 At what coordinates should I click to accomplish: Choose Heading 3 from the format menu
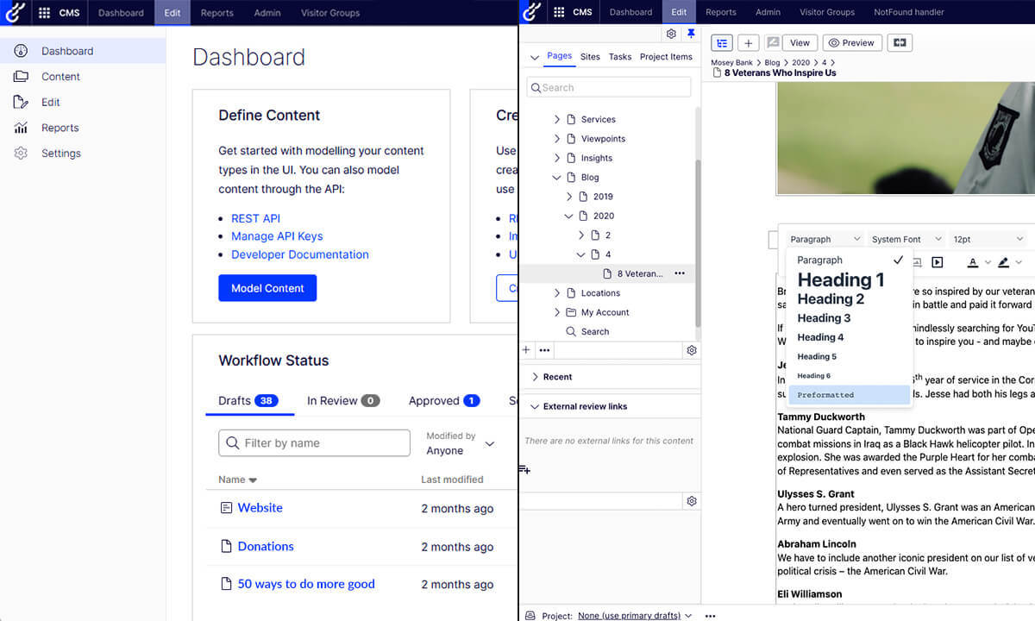coord(824,318)
